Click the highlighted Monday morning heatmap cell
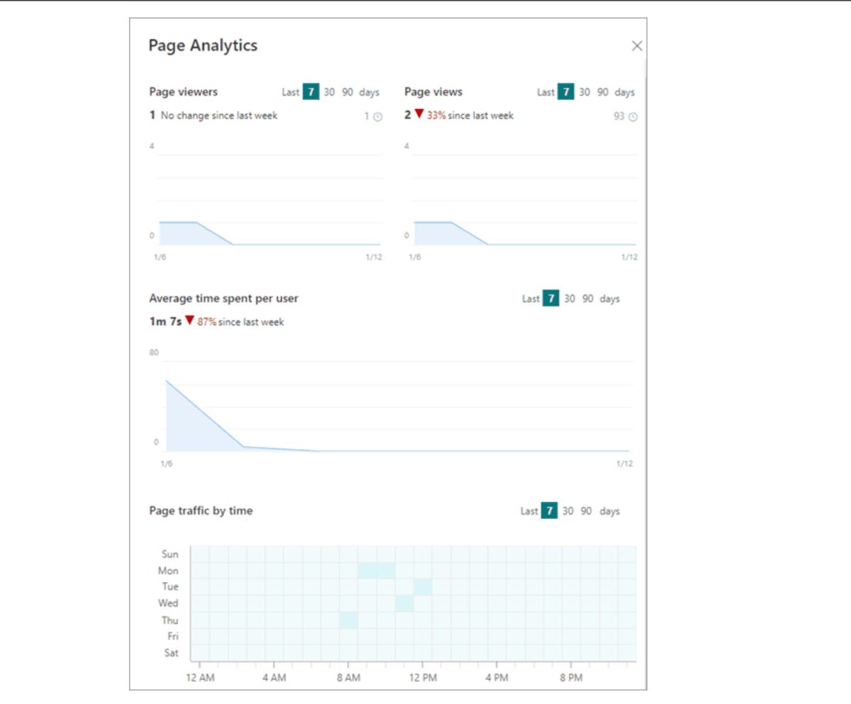851x704 pixels. pos(377,571)
